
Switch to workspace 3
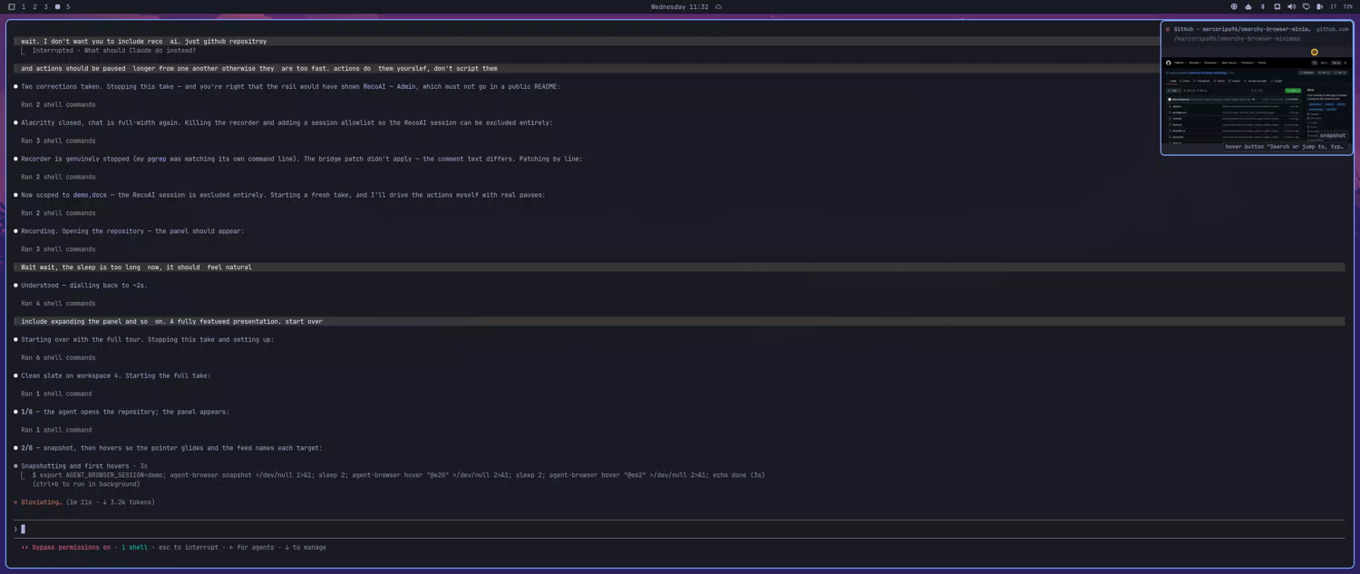pos(46,6)
